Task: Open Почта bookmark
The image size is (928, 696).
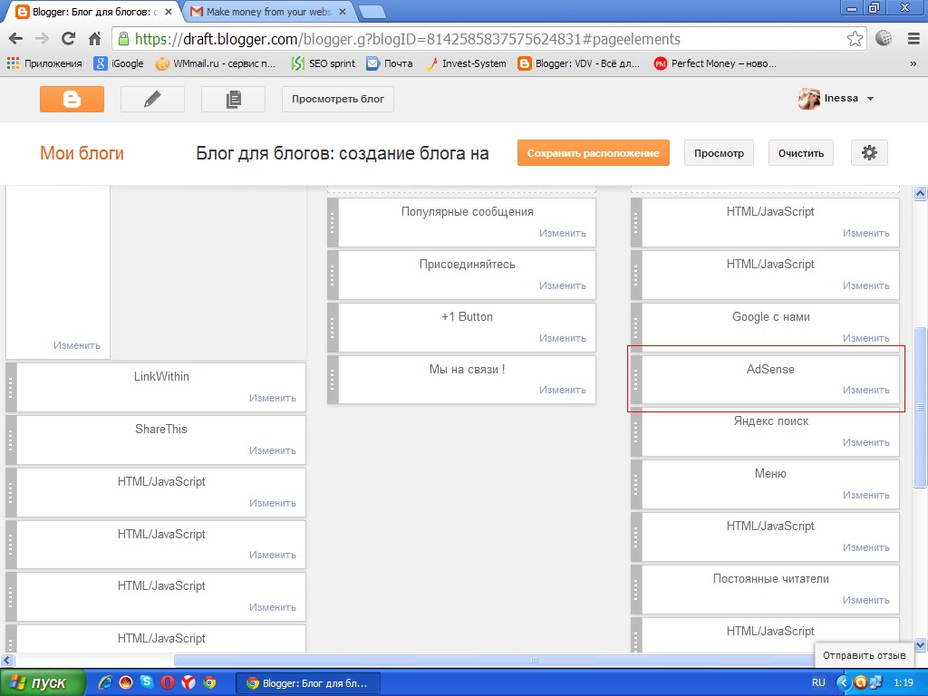Action: pyautogui.click(x=390, y=63)
